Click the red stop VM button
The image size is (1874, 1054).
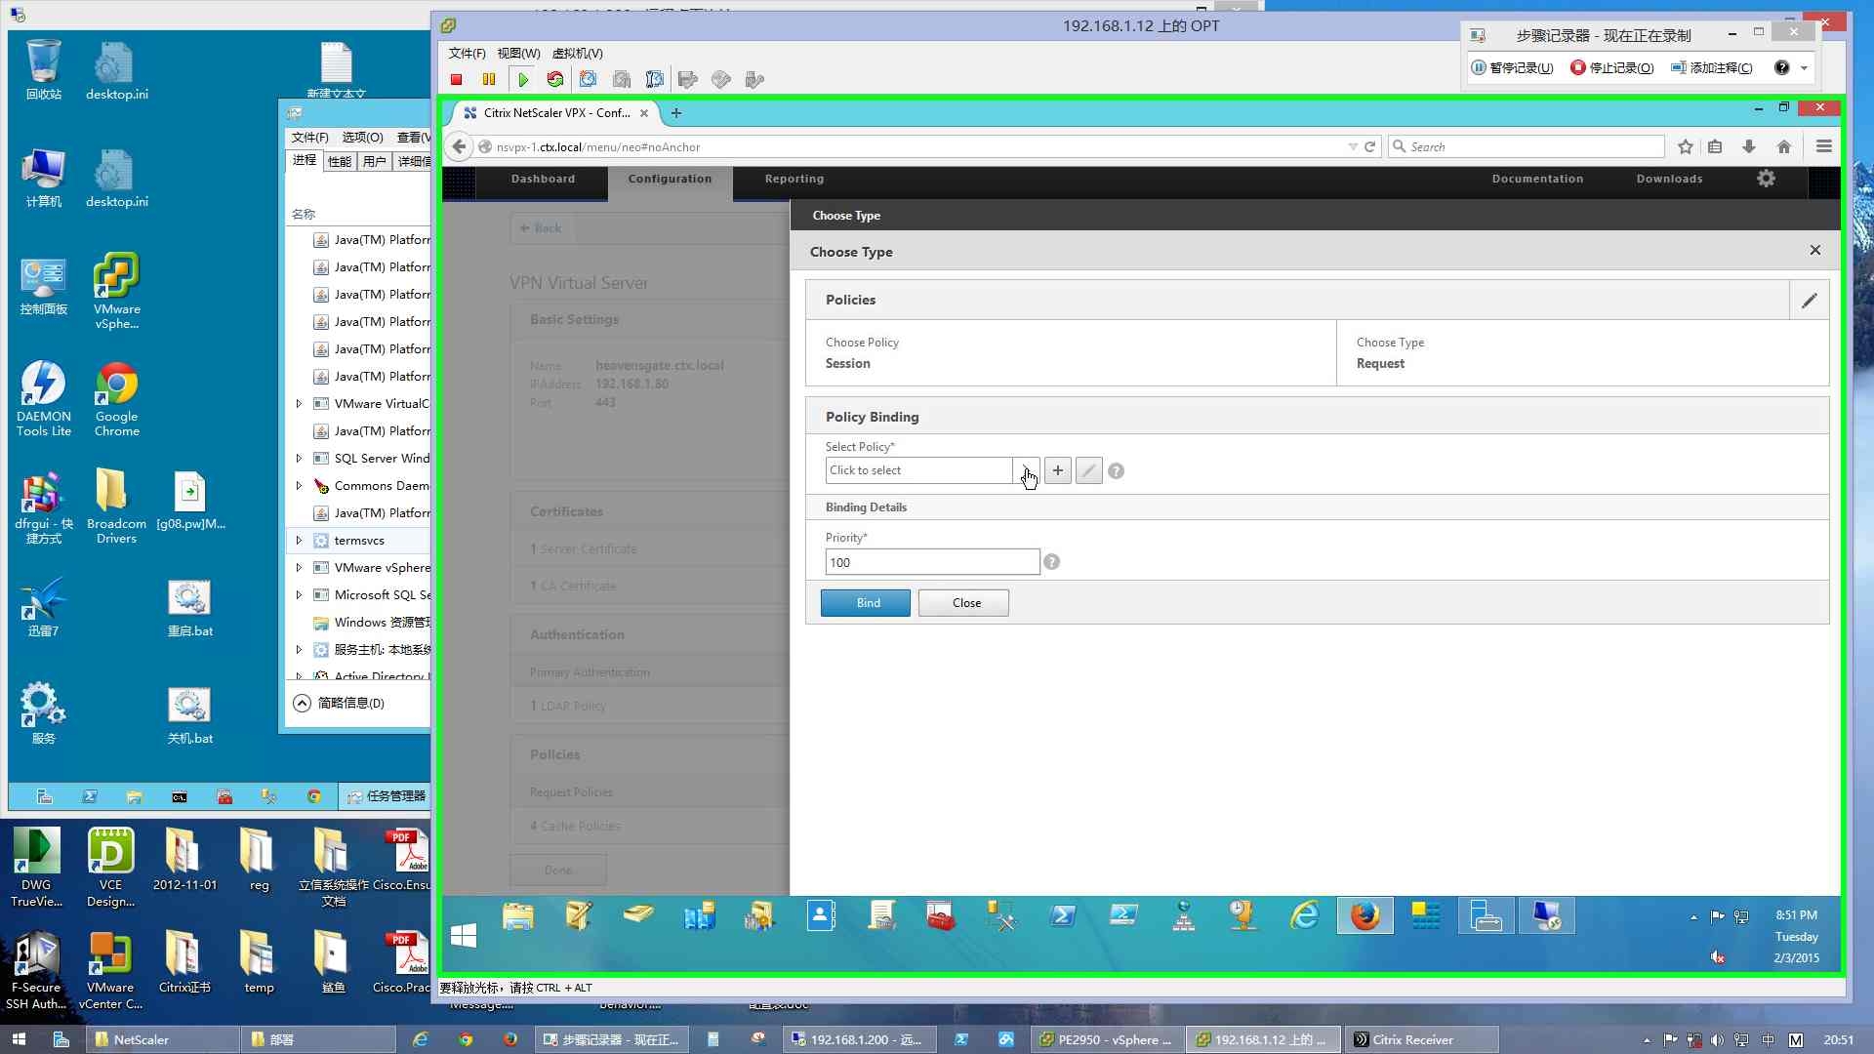tap(456, 80)
